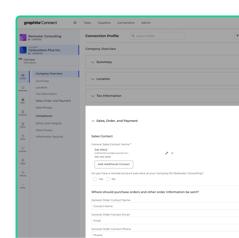Jump to Ethics and Integrity in sidebar
Image resolution: width=239 pixels, height=238 pixels.
coord(49,123)
